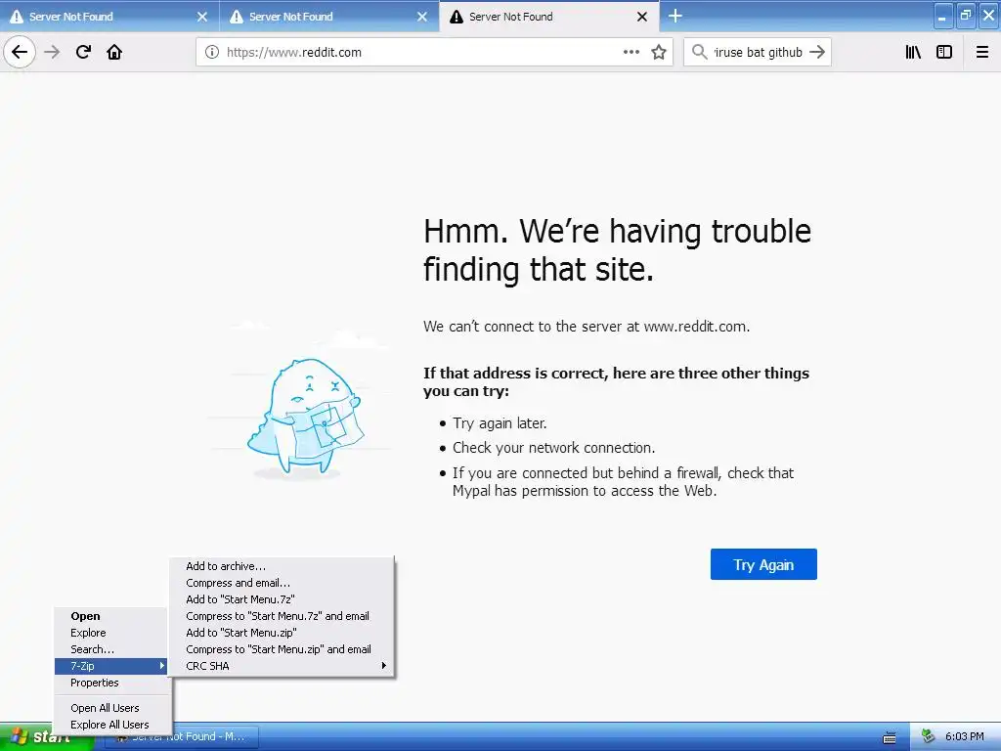
Task: Close the second Server Not Found tab
Action: [422, 17]
